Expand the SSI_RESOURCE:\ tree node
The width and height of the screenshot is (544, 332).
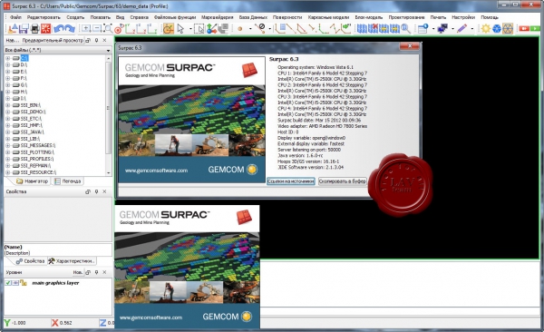coord(7,172)
